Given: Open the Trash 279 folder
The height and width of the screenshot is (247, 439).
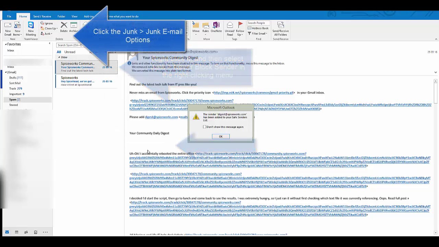Looking at the screenshot, I should 15,89.
